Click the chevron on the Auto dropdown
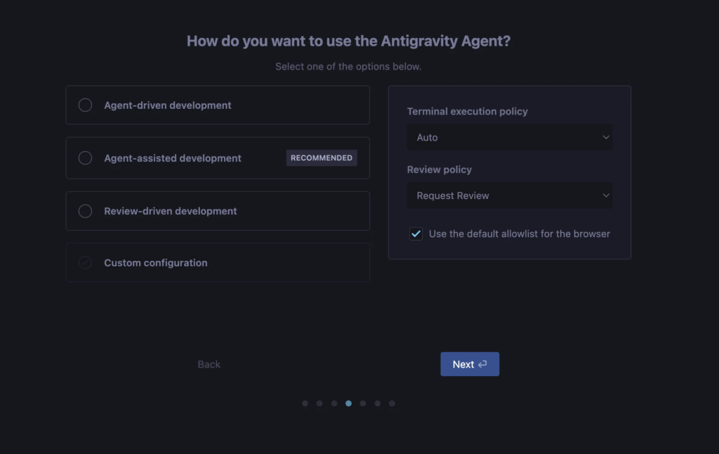The height and width of the screenshot is (454, 719). (x=606, y=138)
